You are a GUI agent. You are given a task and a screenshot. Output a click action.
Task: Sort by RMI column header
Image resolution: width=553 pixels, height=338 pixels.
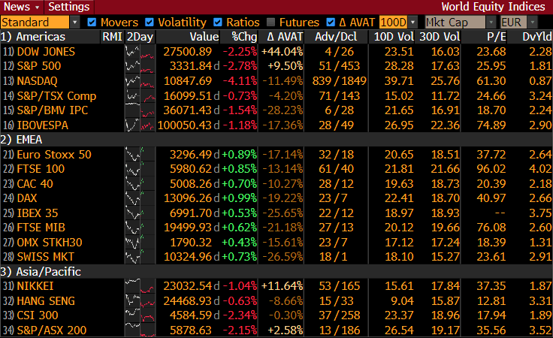click(112, 37)
